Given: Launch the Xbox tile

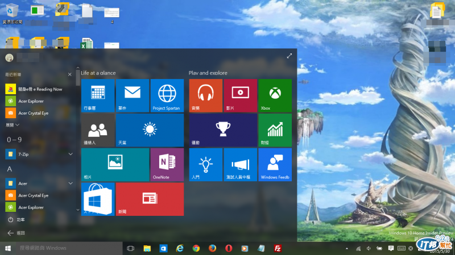Looking at the screenshot, I should [x=275, y=95].
